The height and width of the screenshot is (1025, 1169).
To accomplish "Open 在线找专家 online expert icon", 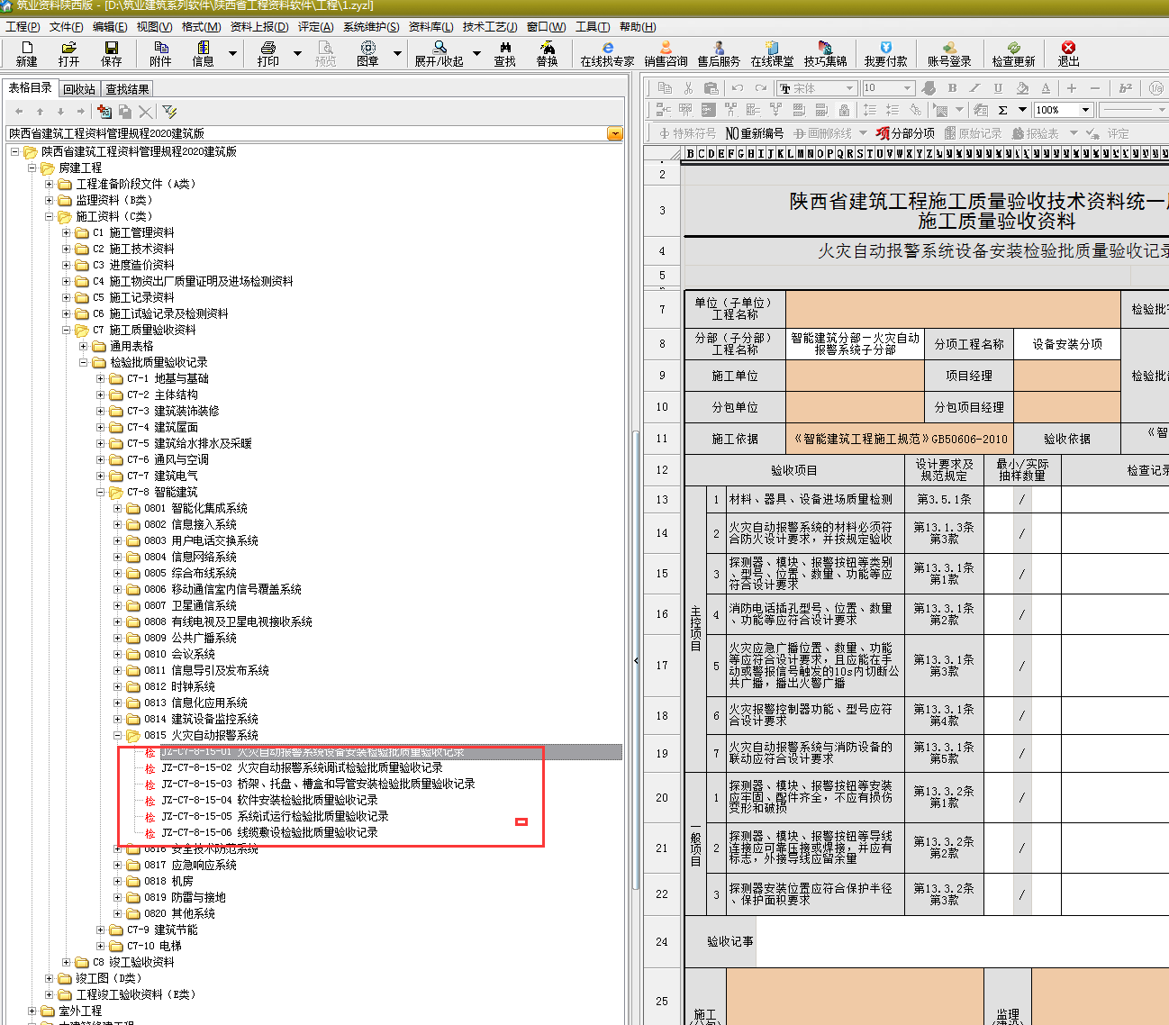I will 607,53.
